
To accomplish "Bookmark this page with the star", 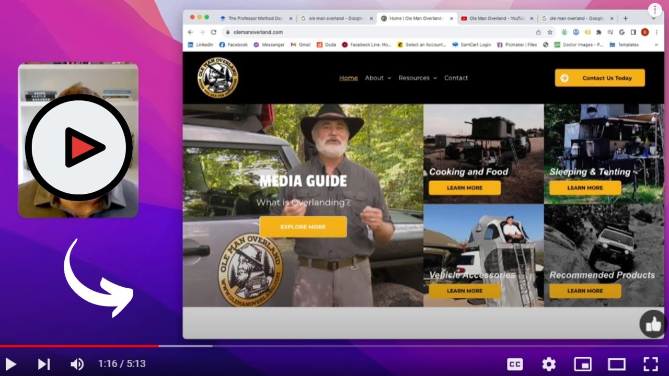I will point(550,32).
